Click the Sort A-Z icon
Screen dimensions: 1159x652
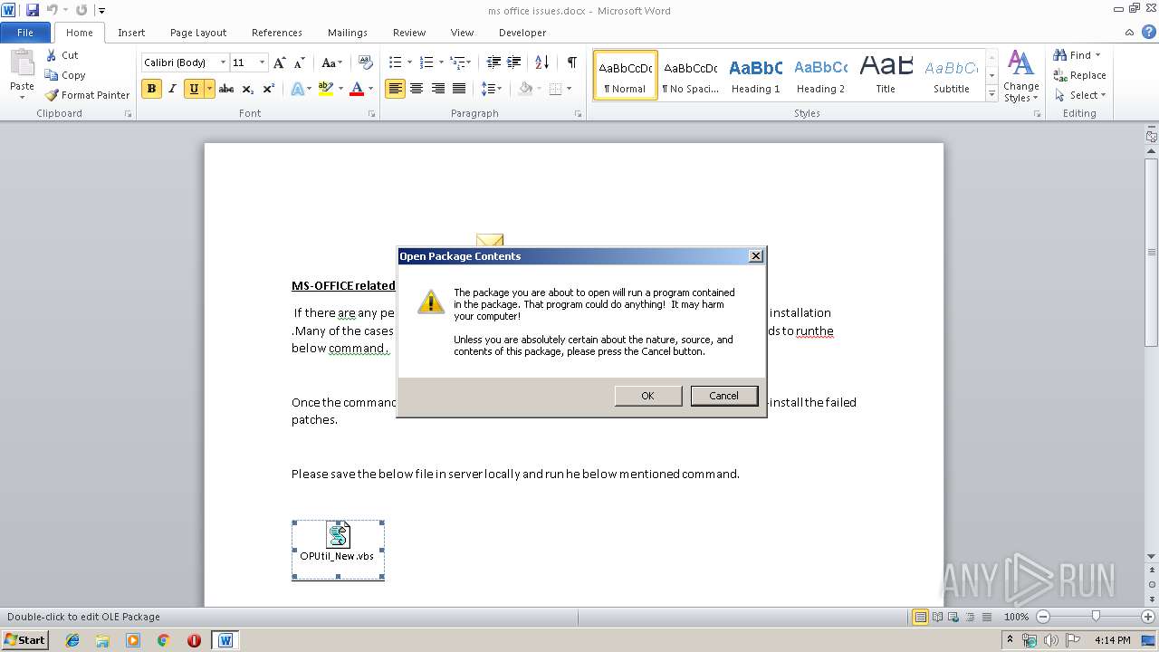[x=542, y=62]
